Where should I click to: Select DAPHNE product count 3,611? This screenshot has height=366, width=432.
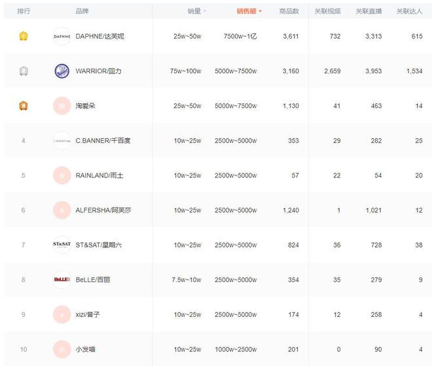coord(291,36)
